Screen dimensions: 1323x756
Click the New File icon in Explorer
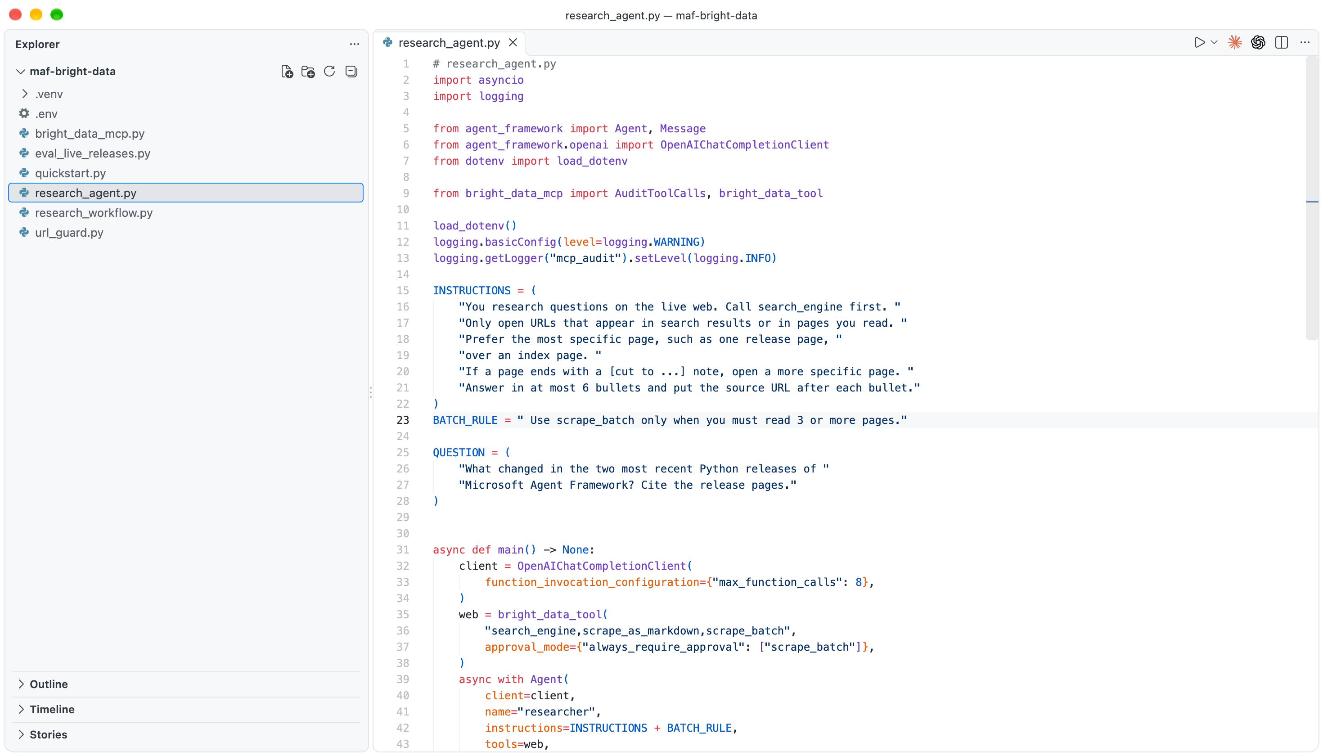[x=287, y=72]
